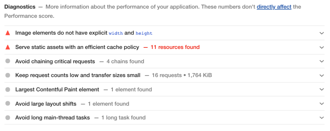This screenshot has width=330, height=131.
Task: Click gray circle beside long main-thread tasks
Action: (x=8, y=117)
